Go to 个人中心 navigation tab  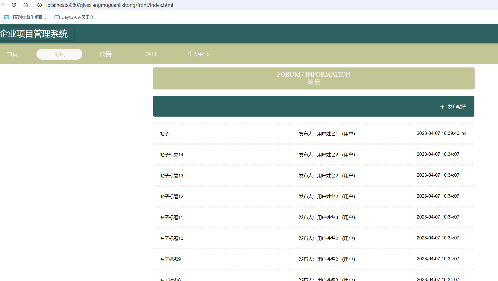coord(198,54)
